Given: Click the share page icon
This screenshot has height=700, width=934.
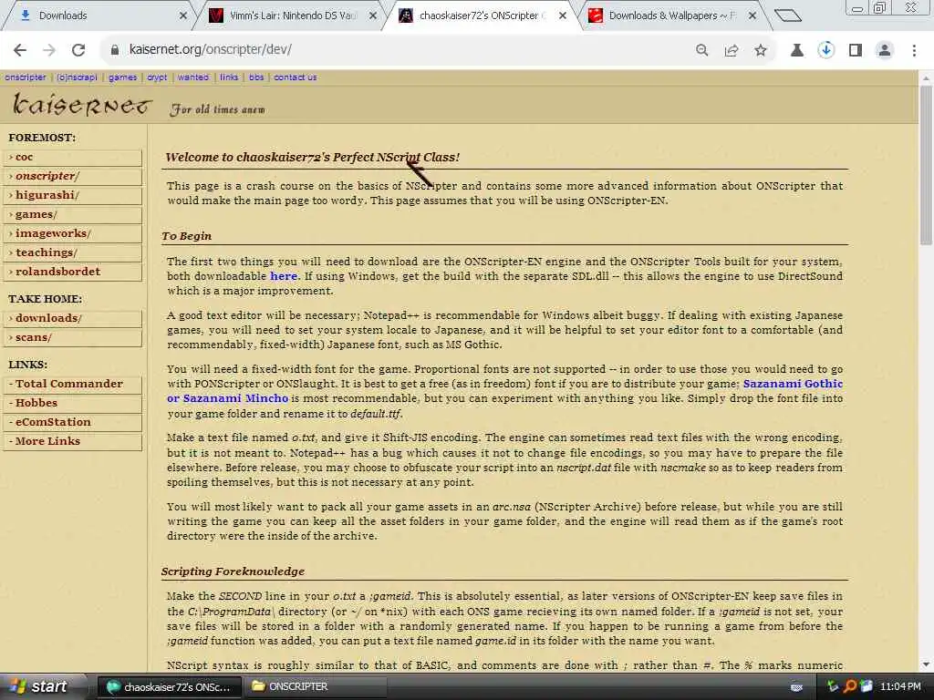Looking at the screenshot, I should point(731,50).
